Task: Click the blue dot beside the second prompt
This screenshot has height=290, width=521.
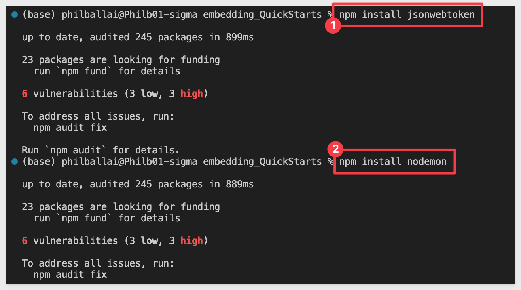Action: tap(15, 162)
